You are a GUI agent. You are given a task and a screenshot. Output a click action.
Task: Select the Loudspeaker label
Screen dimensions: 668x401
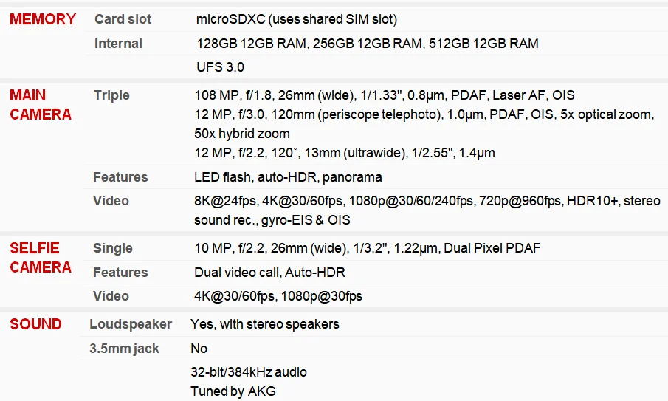click(131, 324)
